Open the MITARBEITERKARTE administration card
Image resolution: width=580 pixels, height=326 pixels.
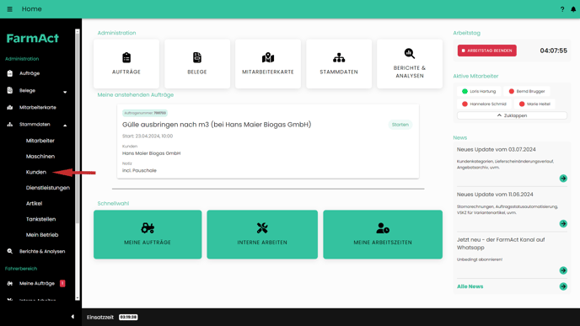pyautogui.click(x=268, y=63)
